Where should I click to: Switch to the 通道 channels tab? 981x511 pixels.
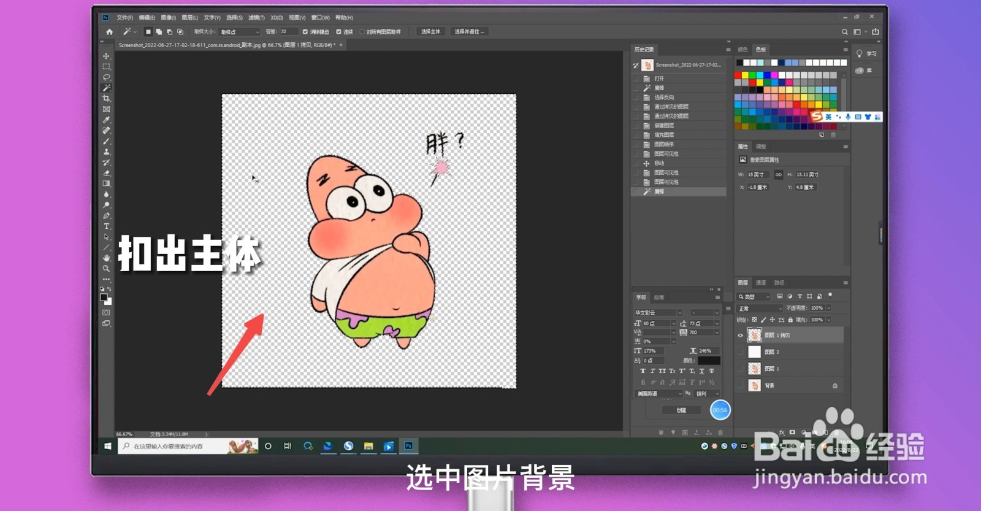pyautogui.click(x=761, y=283)
